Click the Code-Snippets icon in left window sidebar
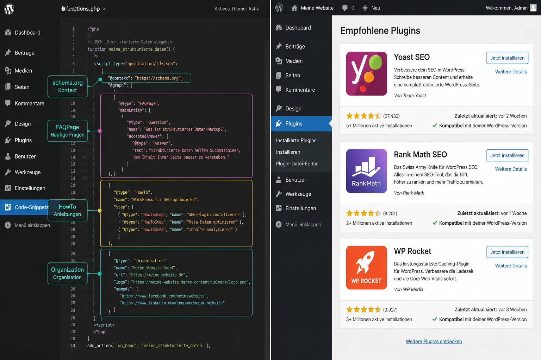Image resolution: width=541 pixels, height=360 pixels. tap(8, 207)
